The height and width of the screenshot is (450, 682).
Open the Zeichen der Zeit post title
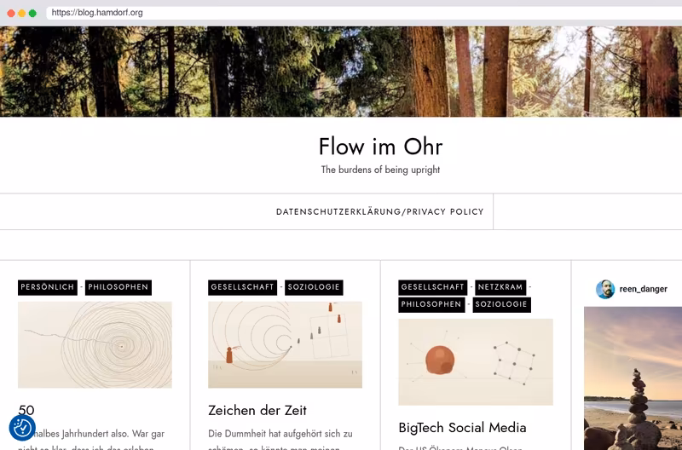click(257, 411)
